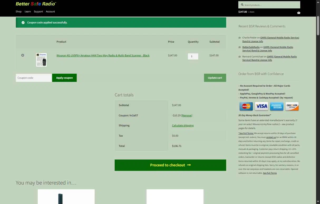Screen dimensions: 320x204
Task: Open the Learn menu
Action: tap(28, 12)
